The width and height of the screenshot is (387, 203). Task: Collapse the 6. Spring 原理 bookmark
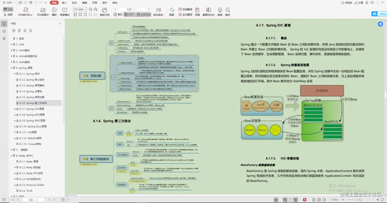12,68
